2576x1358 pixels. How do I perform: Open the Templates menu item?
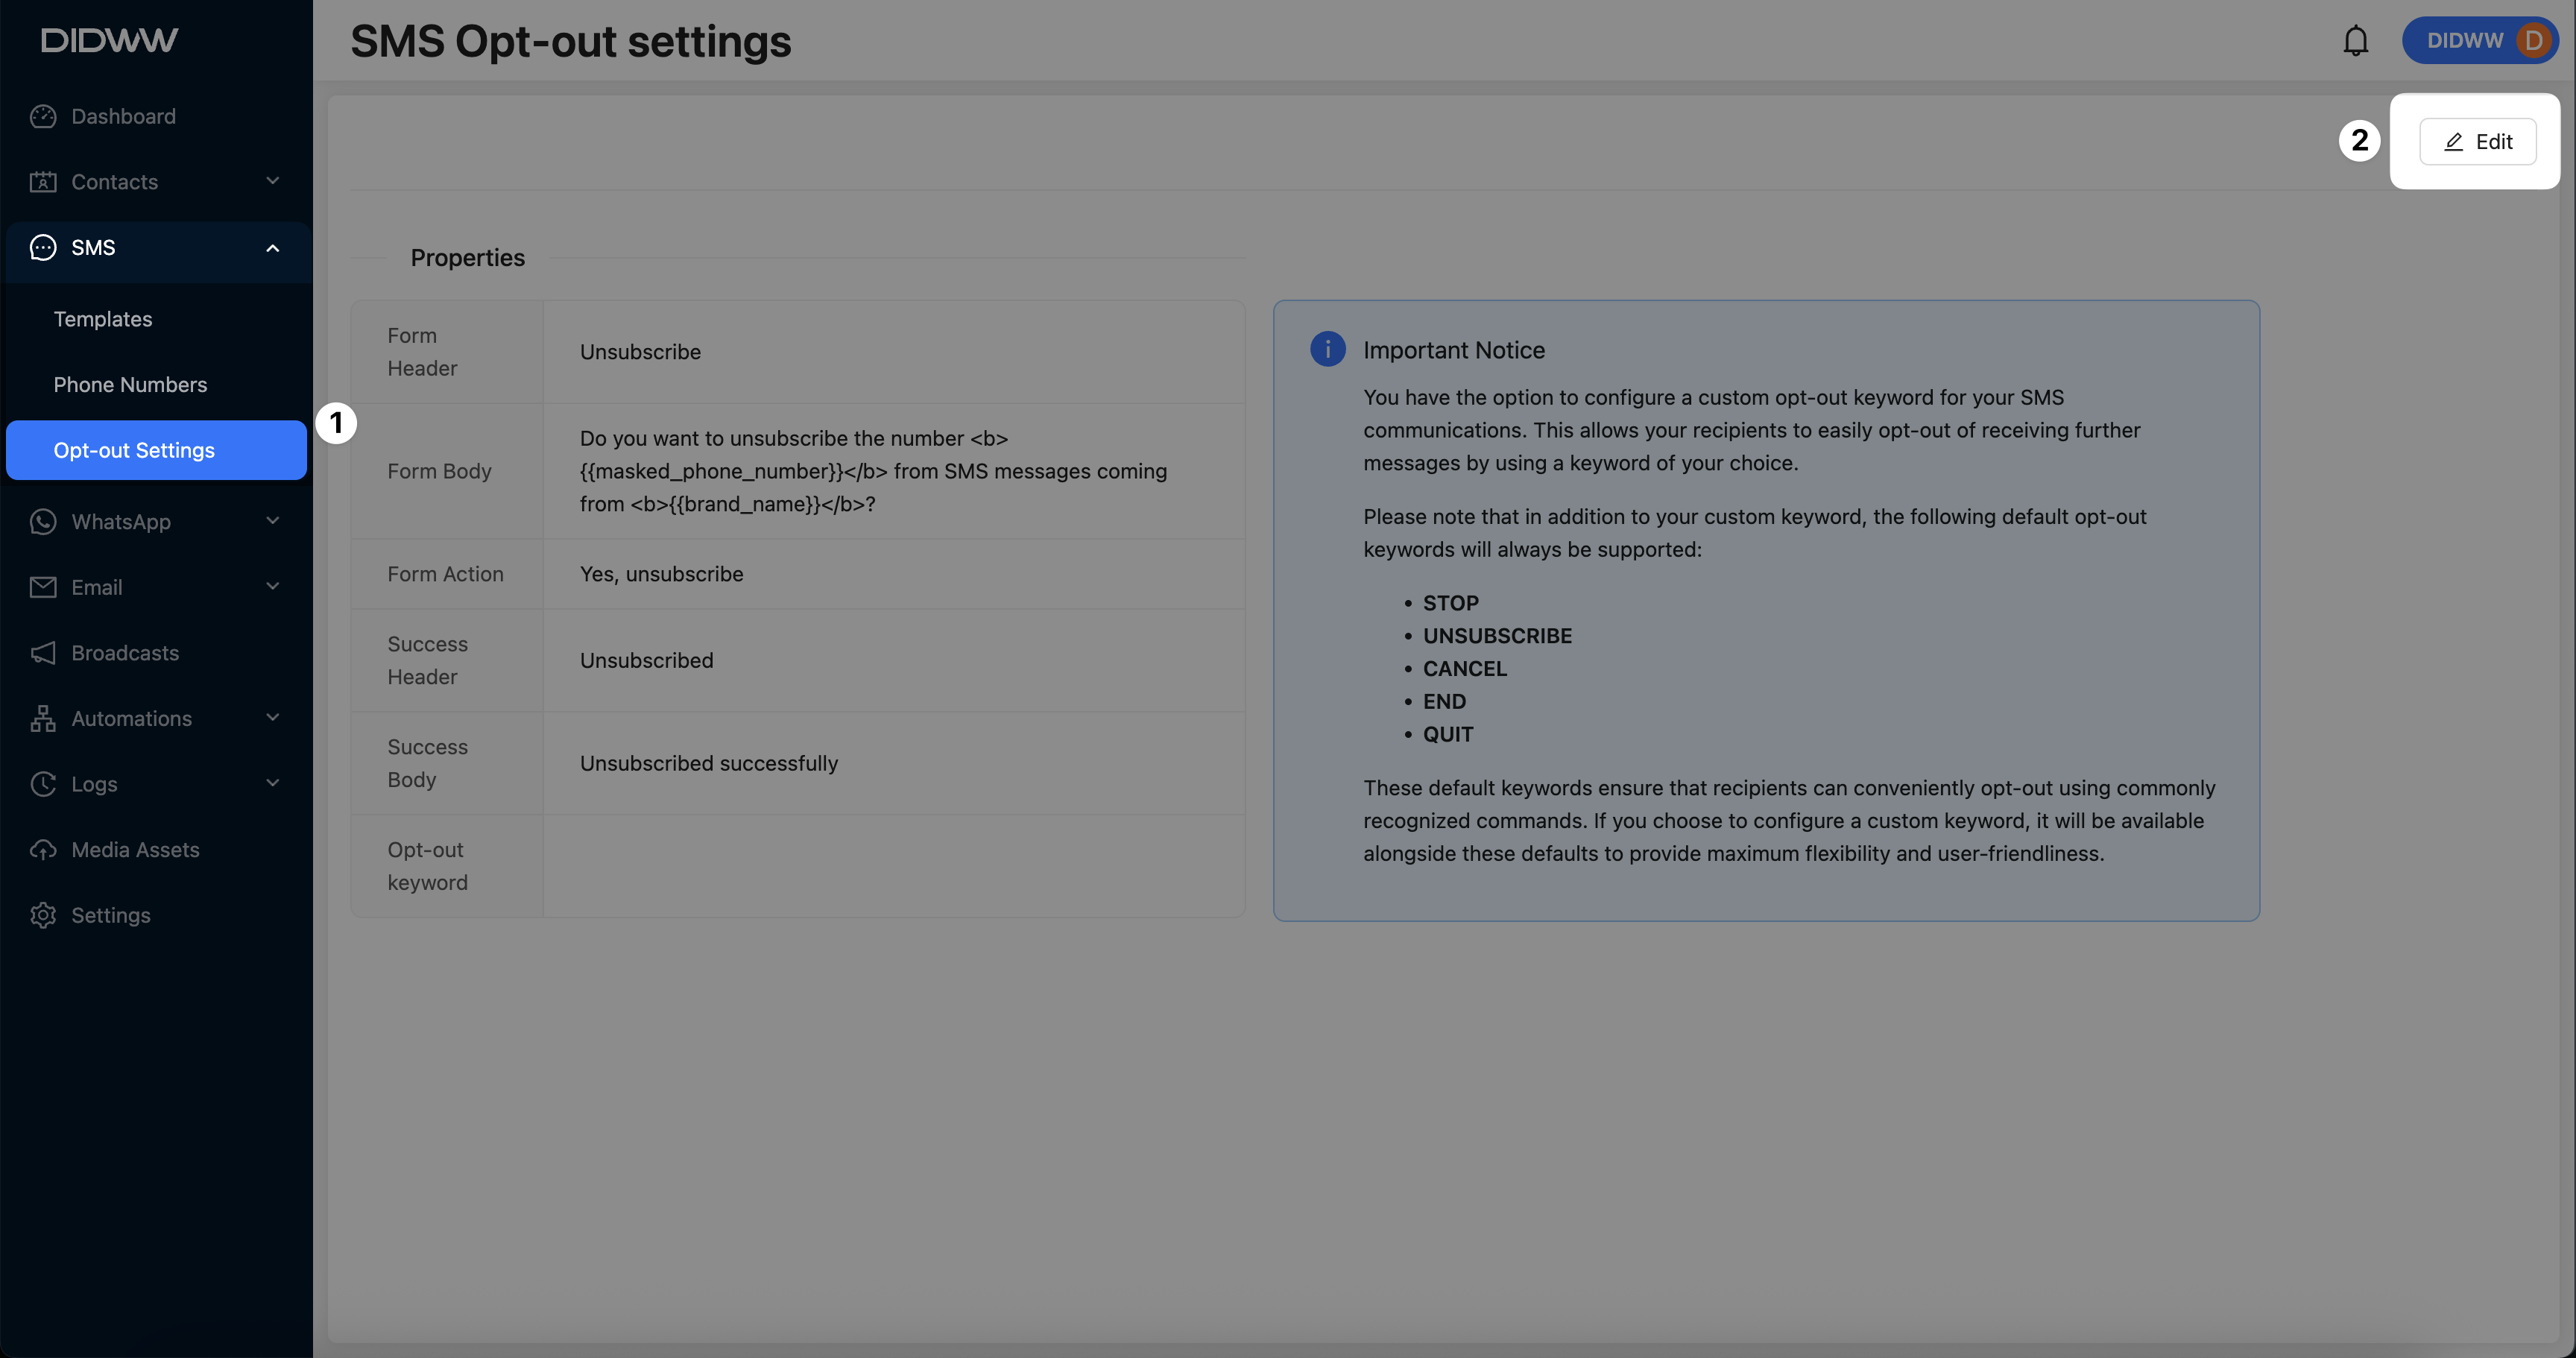coord(103,319)
